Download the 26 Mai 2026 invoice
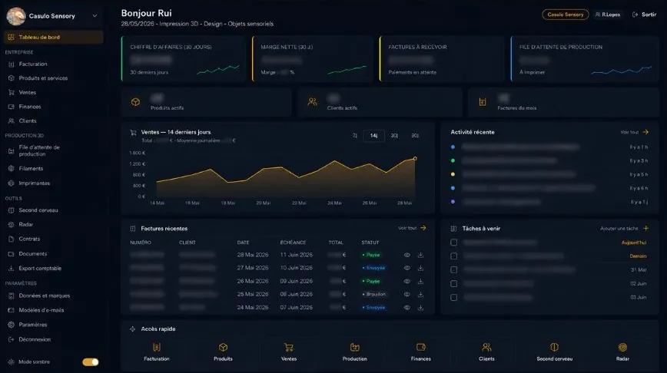Viewport: 667px width, 373px height. [x=420, y=281]
